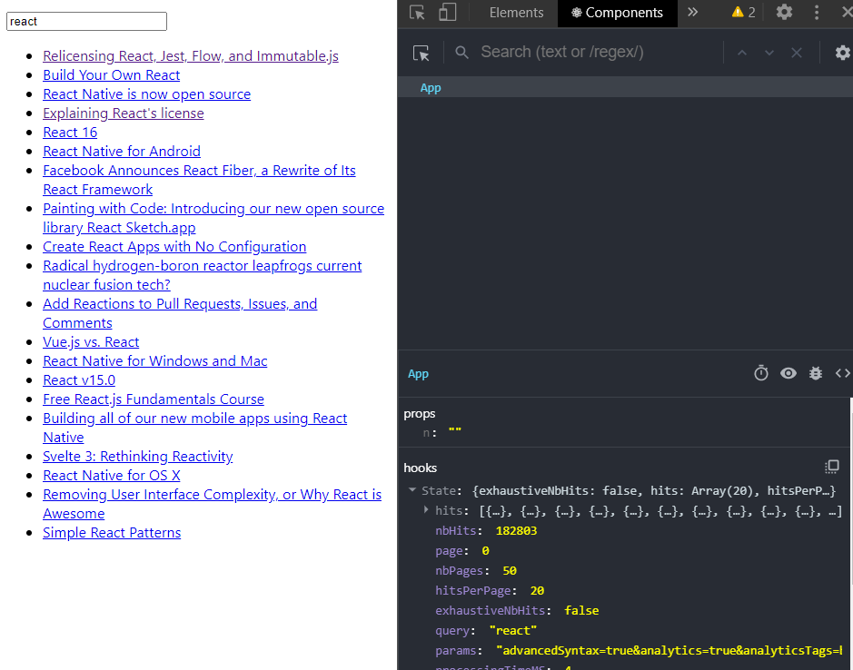Click the suspend component stopwatch icon

click(761, 373)
